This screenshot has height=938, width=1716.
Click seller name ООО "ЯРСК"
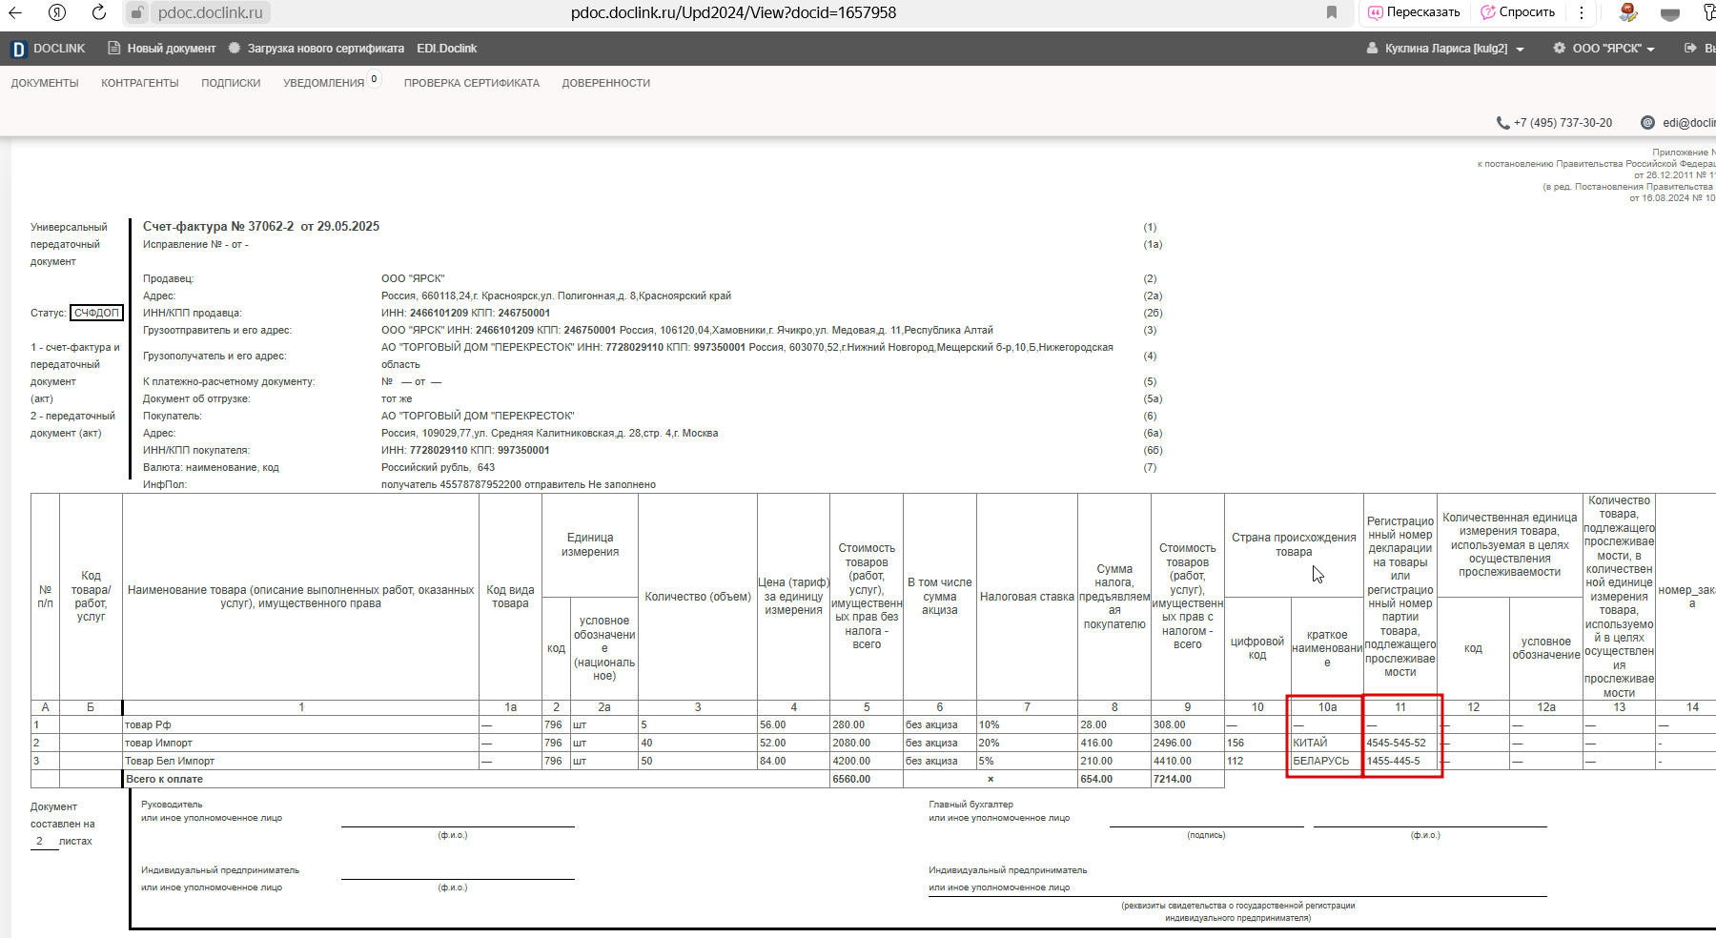click(413, 278)
